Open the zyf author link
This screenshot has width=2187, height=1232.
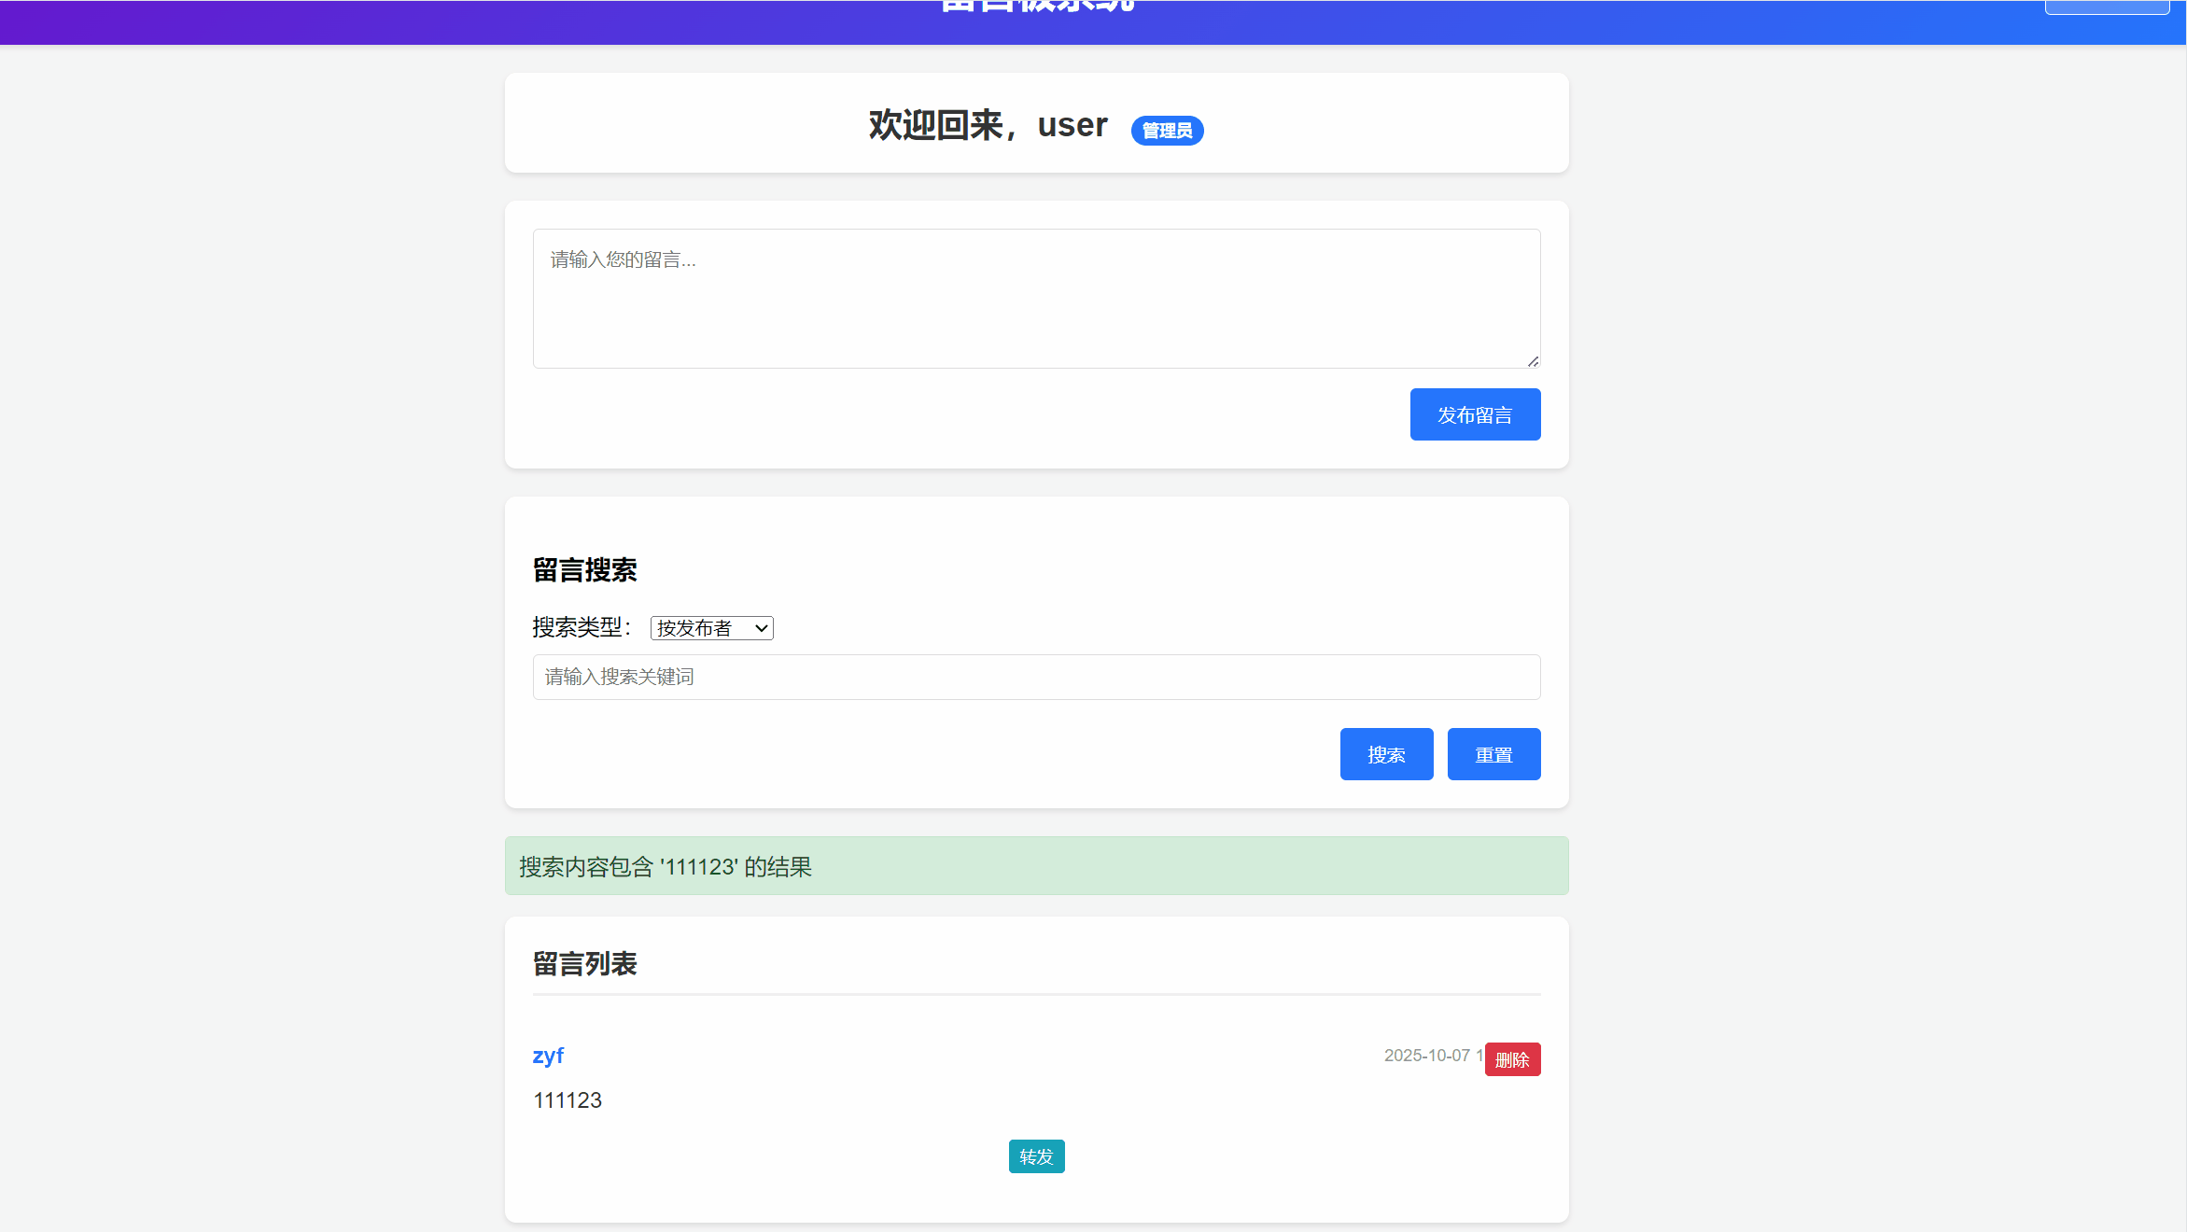coord(548,1056)
